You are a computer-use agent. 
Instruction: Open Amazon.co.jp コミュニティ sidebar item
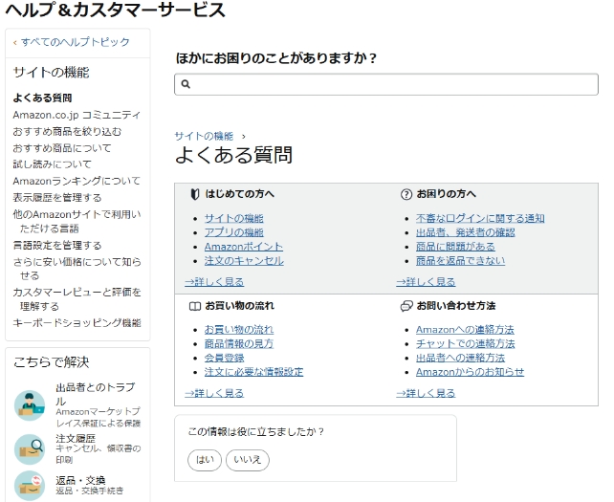pyautogui.click(x=77, y=115)
